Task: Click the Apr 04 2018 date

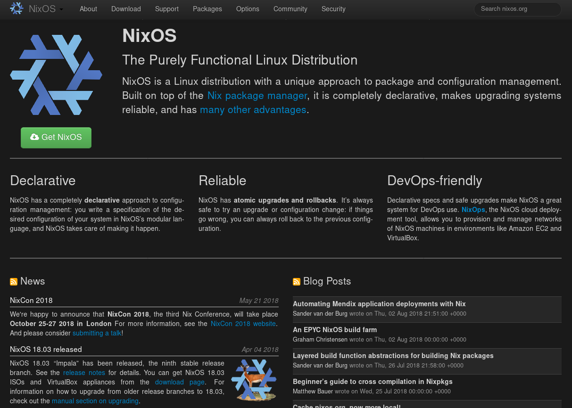Action: point(260,350)
